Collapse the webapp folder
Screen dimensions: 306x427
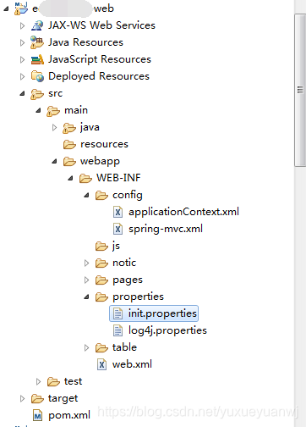[54, 161]
